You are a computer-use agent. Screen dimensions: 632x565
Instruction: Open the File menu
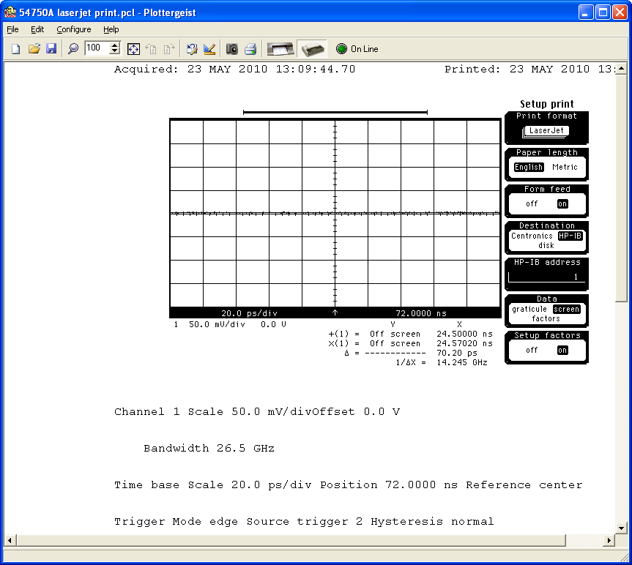point(12,29)
